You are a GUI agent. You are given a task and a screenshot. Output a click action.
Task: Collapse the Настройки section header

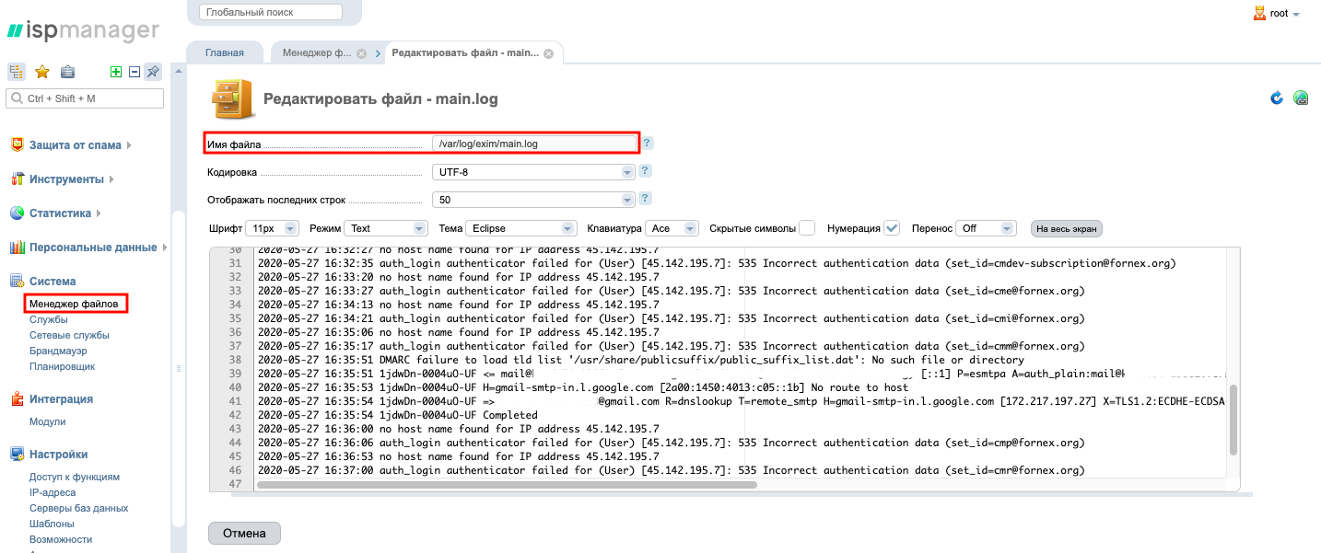pyautogui.click(x=58, y=454)
